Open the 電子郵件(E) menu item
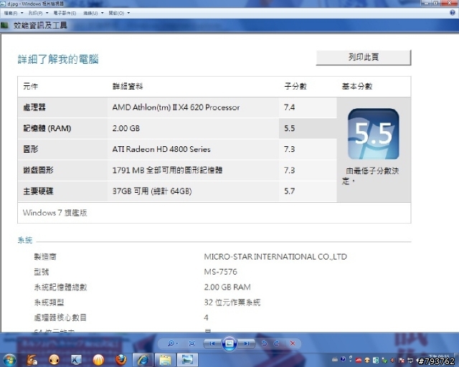459x367 pixels. [65, 13]
